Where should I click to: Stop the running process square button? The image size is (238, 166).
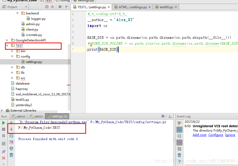4,129
